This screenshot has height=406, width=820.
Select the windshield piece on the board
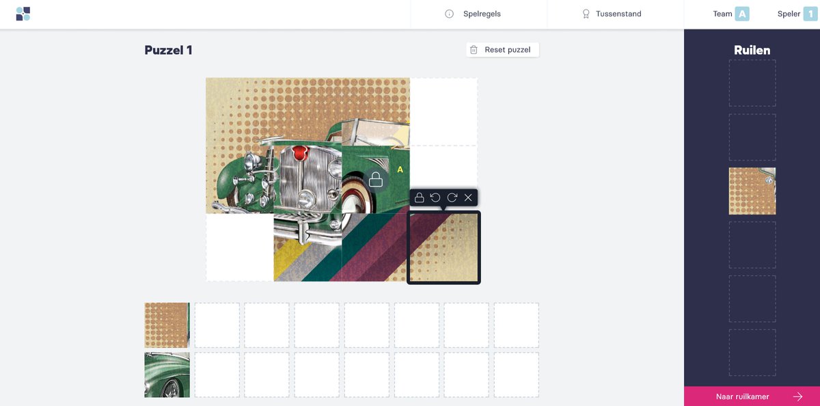[375, 112]
